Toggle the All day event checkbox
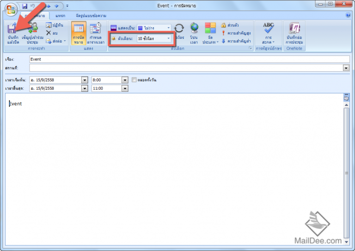Viewport: 355px width, 251px height. [x=135, y=80]
